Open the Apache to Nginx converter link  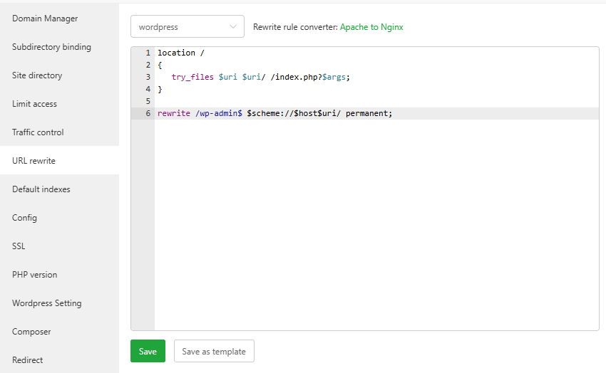(371, 27)
